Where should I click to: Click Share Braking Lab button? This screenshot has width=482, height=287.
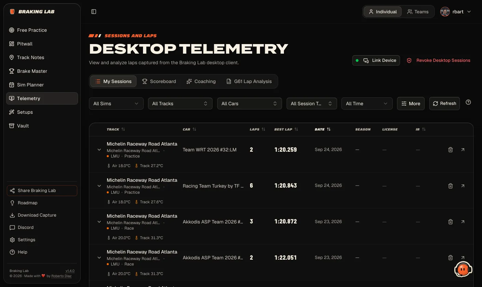[x=42, y=191]
